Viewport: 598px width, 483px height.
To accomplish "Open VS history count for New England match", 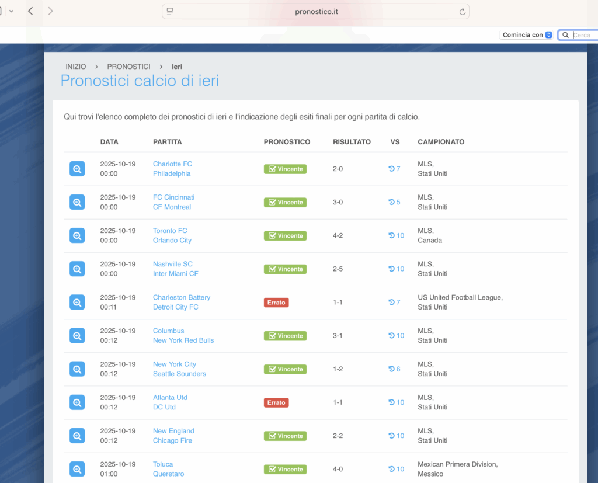I will click(x=397, y=436).
